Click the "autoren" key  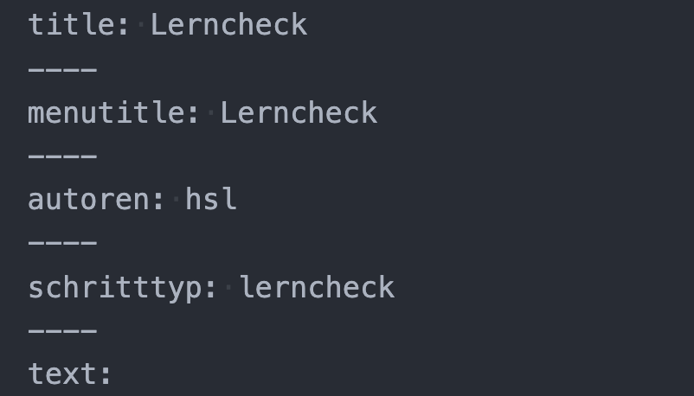[88, 200]
